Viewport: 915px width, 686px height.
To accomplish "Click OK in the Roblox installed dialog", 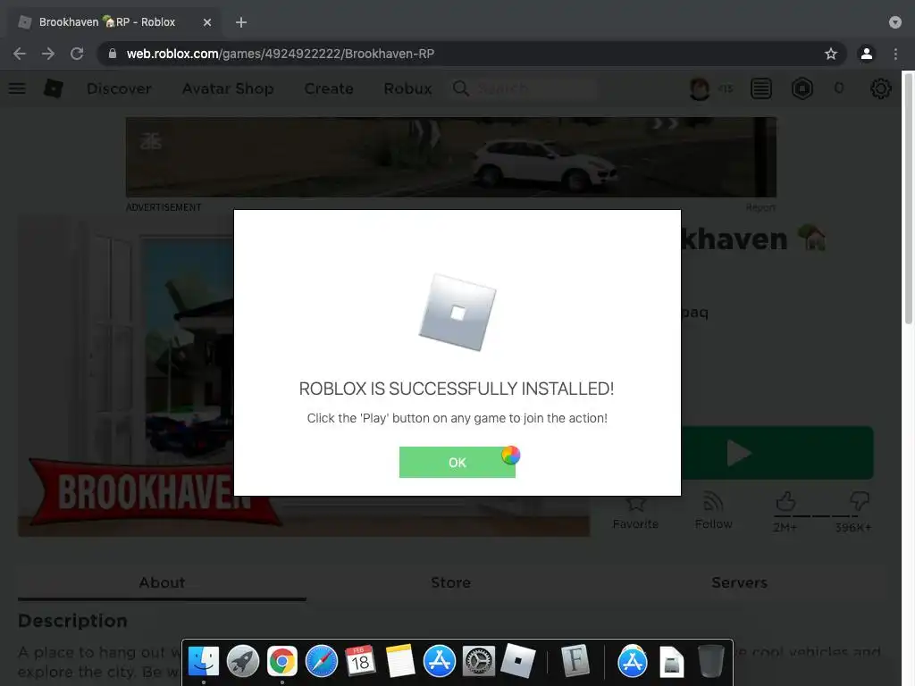I will point(457,462).
